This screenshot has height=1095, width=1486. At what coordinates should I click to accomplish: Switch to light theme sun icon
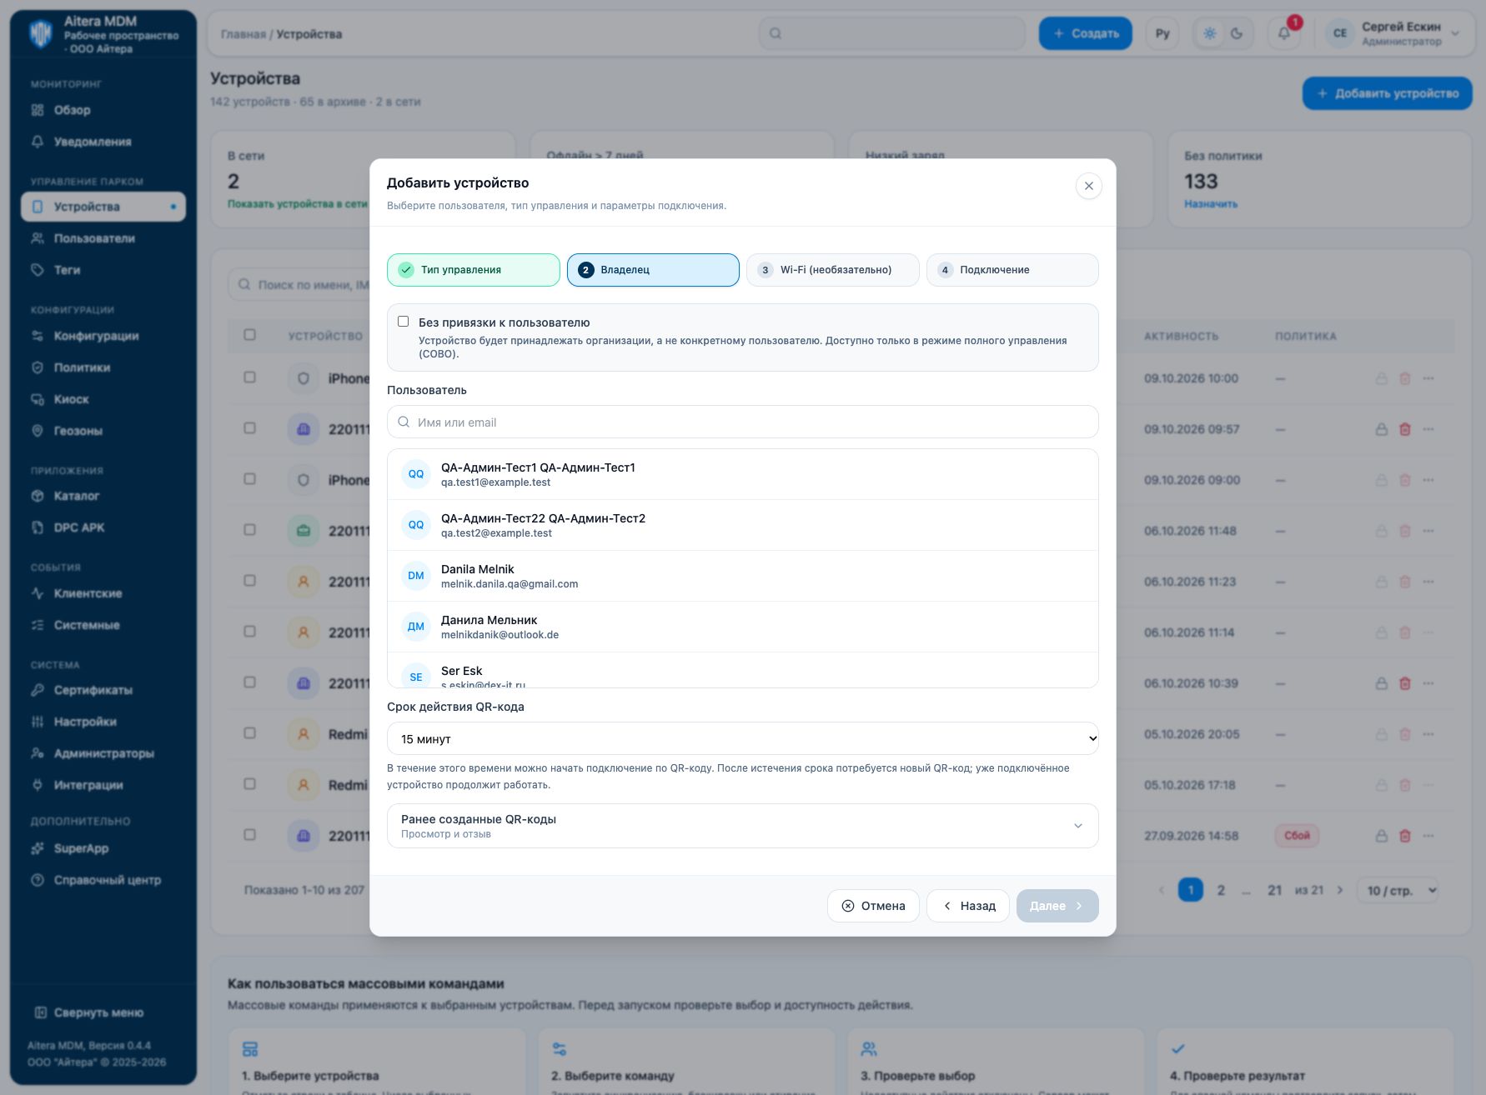1210,33
